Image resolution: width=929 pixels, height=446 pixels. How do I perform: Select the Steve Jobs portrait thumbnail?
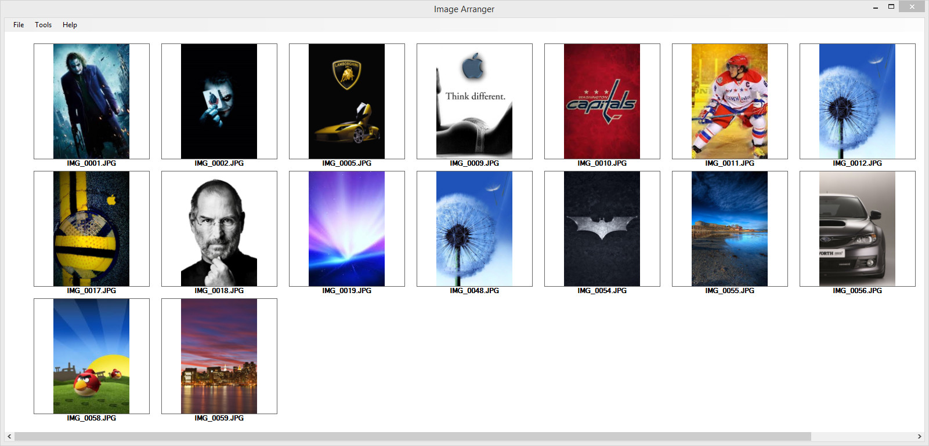point(219,229)
